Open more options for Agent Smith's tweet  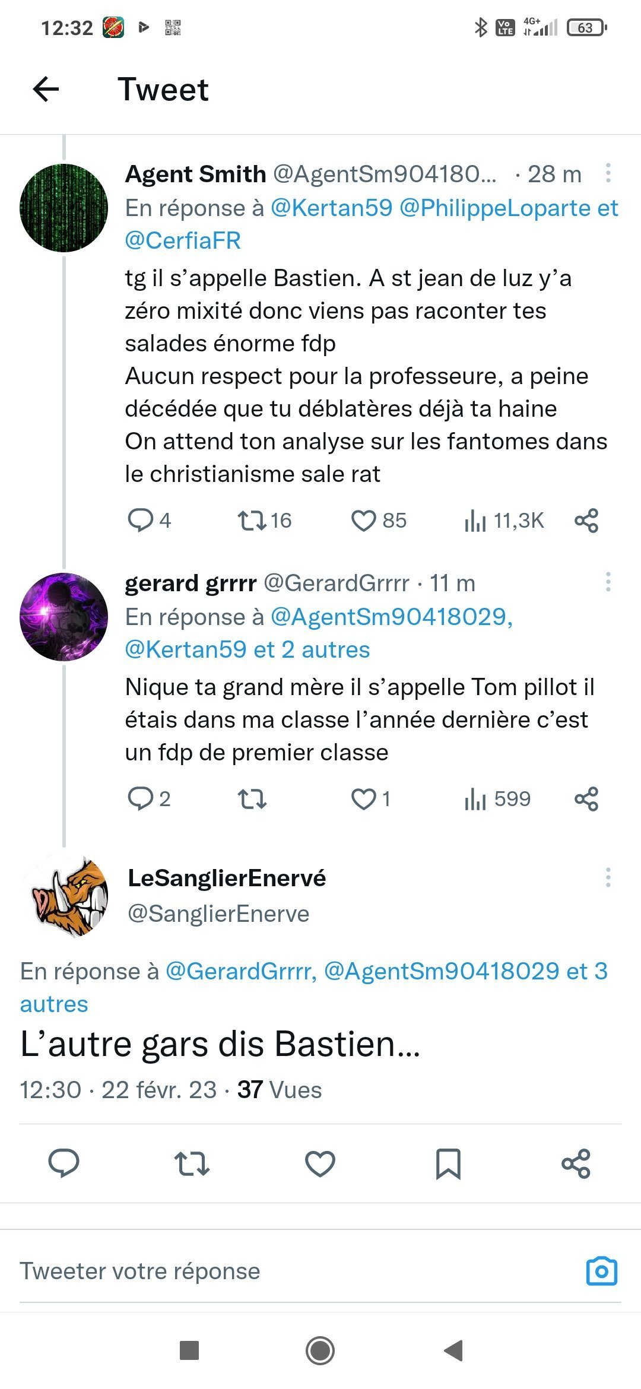point(608,173)
